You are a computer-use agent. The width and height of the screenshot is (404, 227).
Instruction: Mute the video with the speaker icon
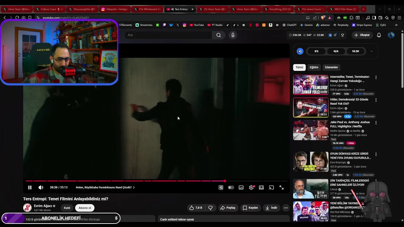point(41,187)
